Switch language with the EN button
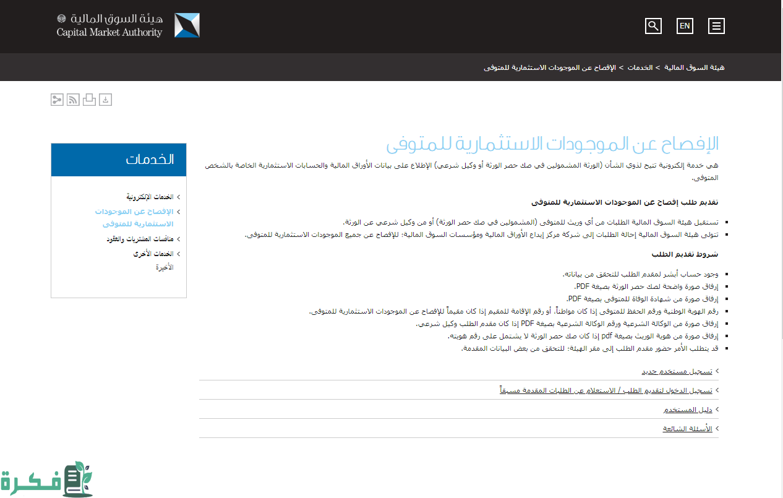The height and width of the screenshot is (498, 783). pyautogui.click(x=685, y=26)
